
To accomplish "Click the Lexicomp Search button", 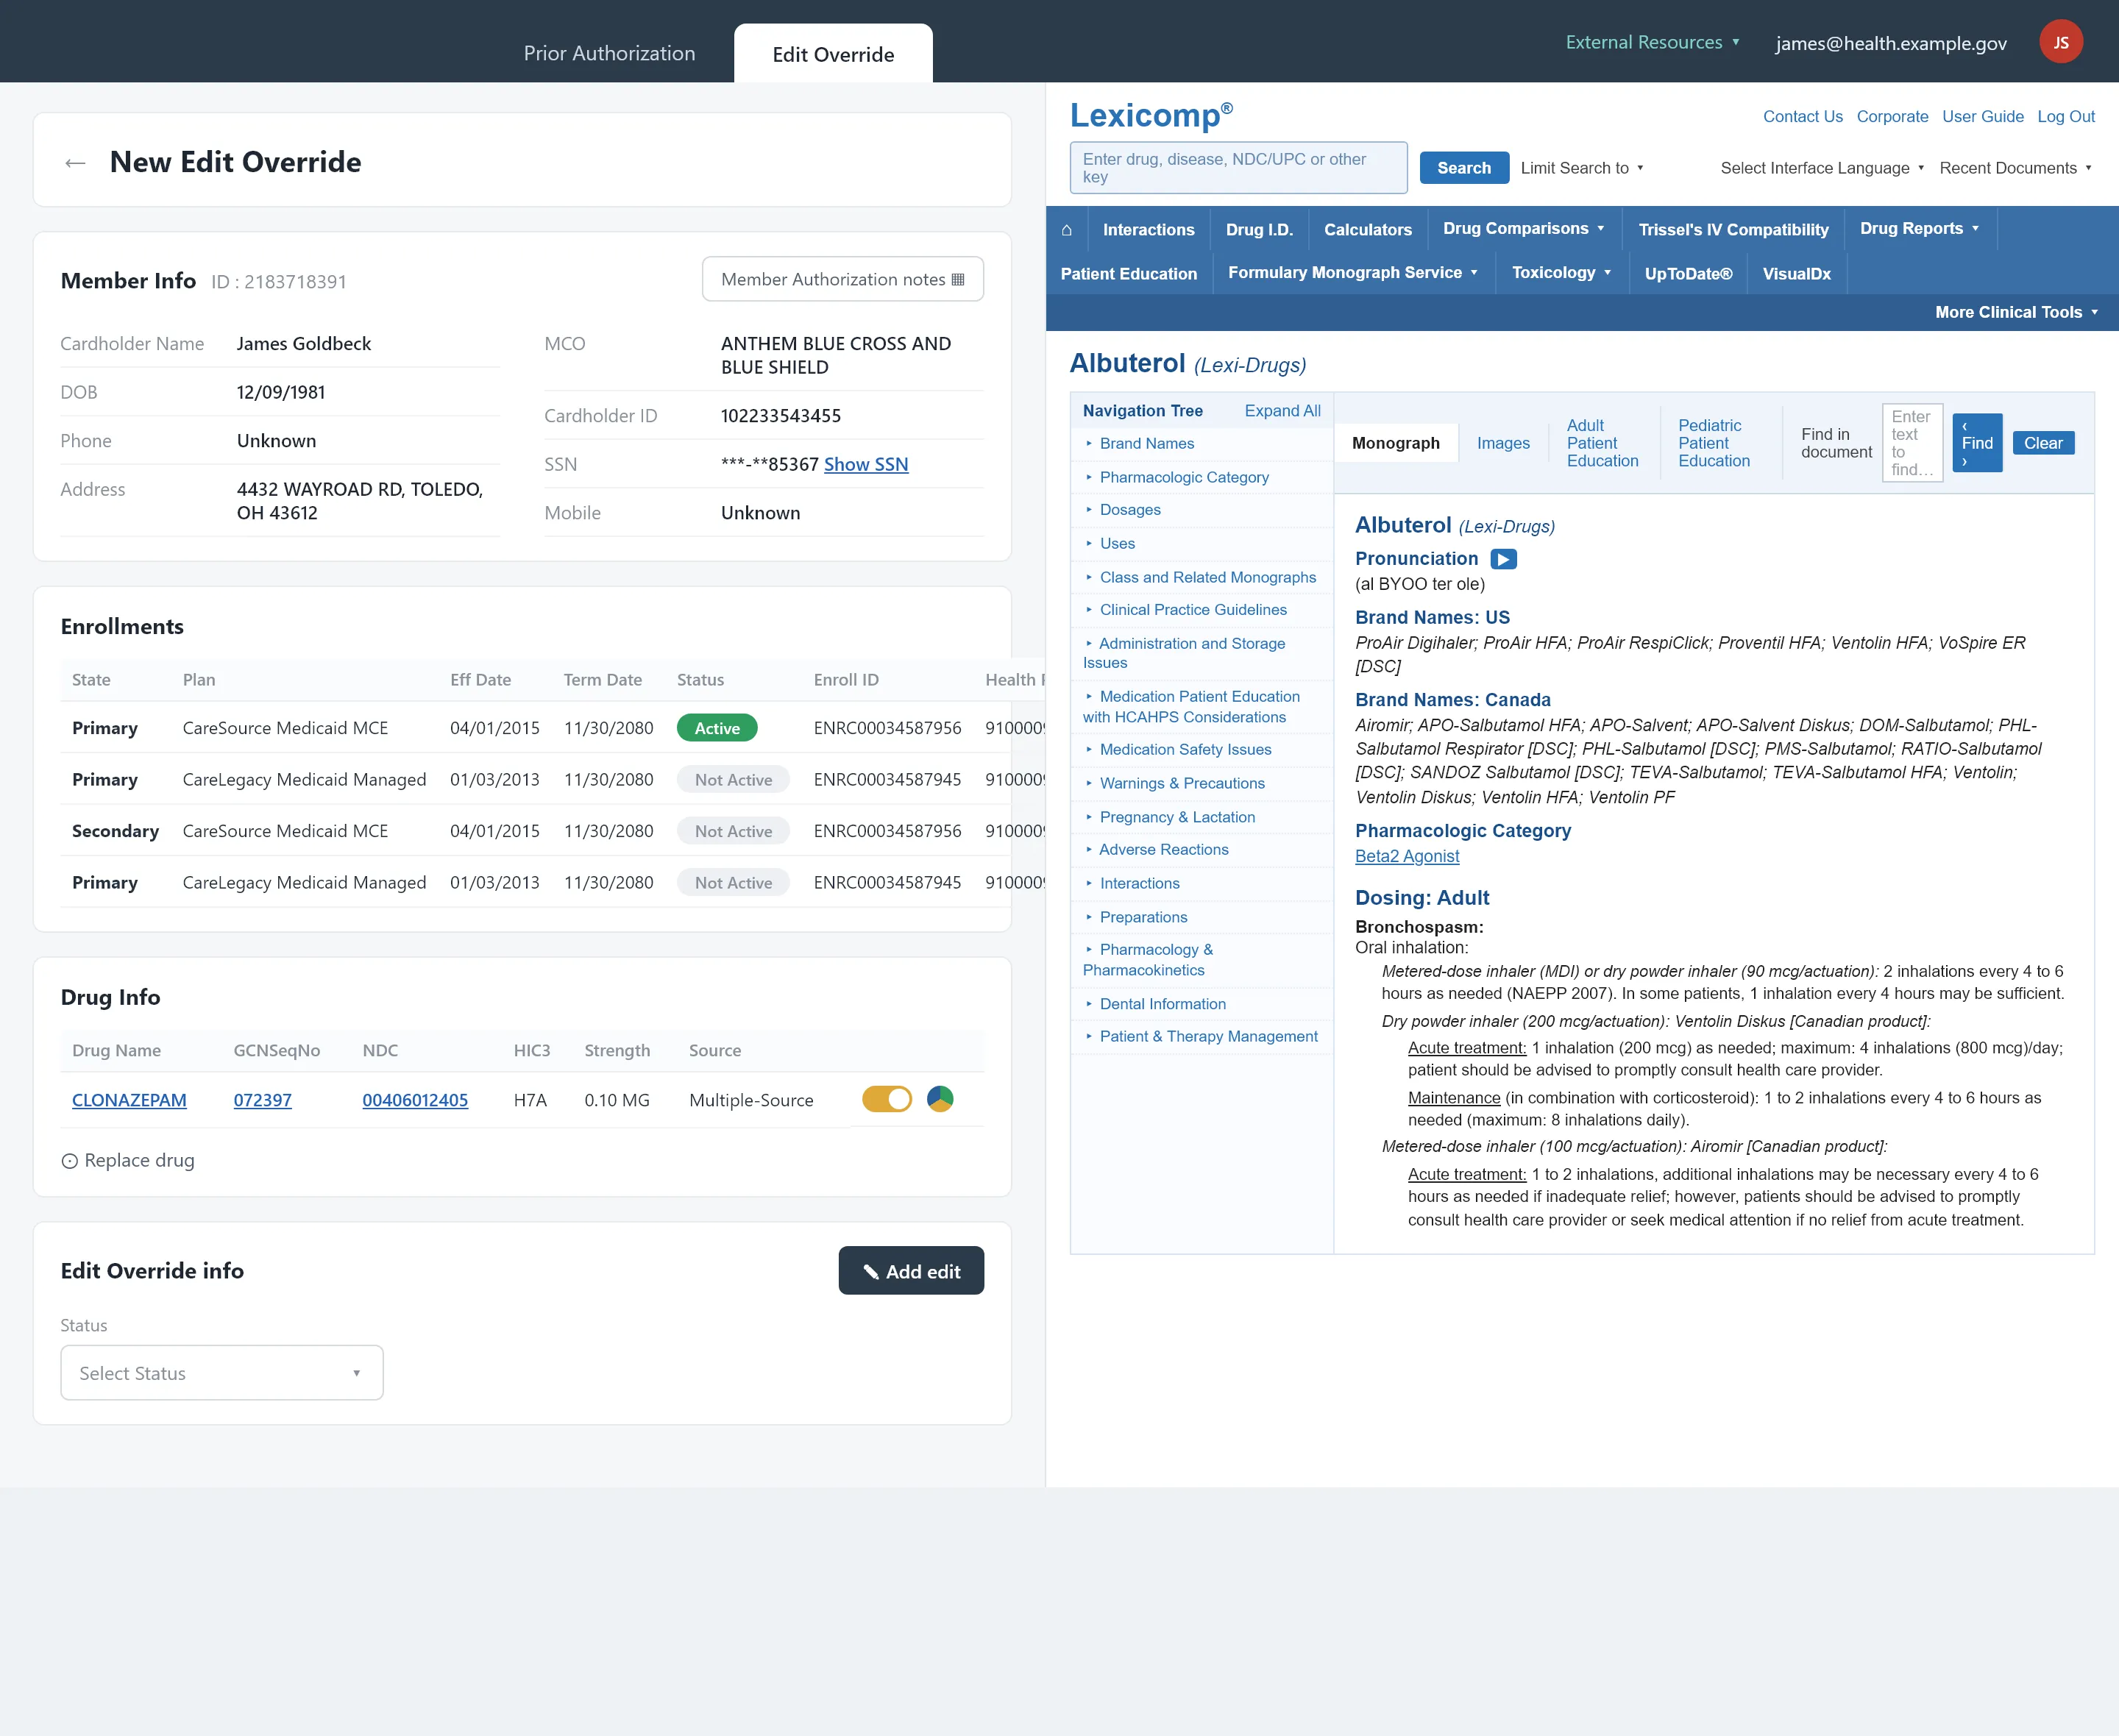I will [1464, 168].
